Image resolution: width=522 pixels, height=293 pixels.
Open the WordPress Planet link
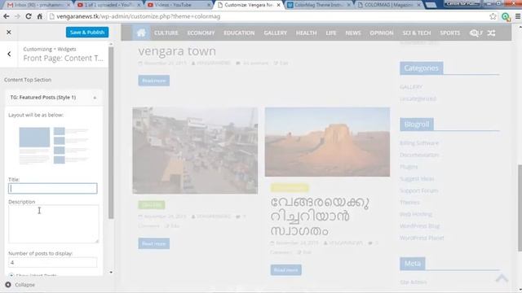pos(422,238)
